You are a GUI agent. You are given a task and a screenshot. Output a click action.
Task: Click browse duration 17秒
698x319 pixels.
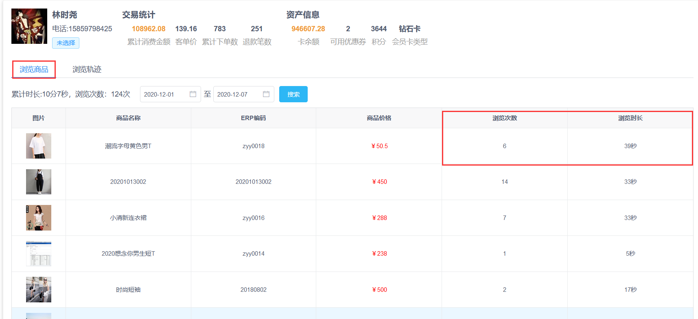tap(630, 290)
